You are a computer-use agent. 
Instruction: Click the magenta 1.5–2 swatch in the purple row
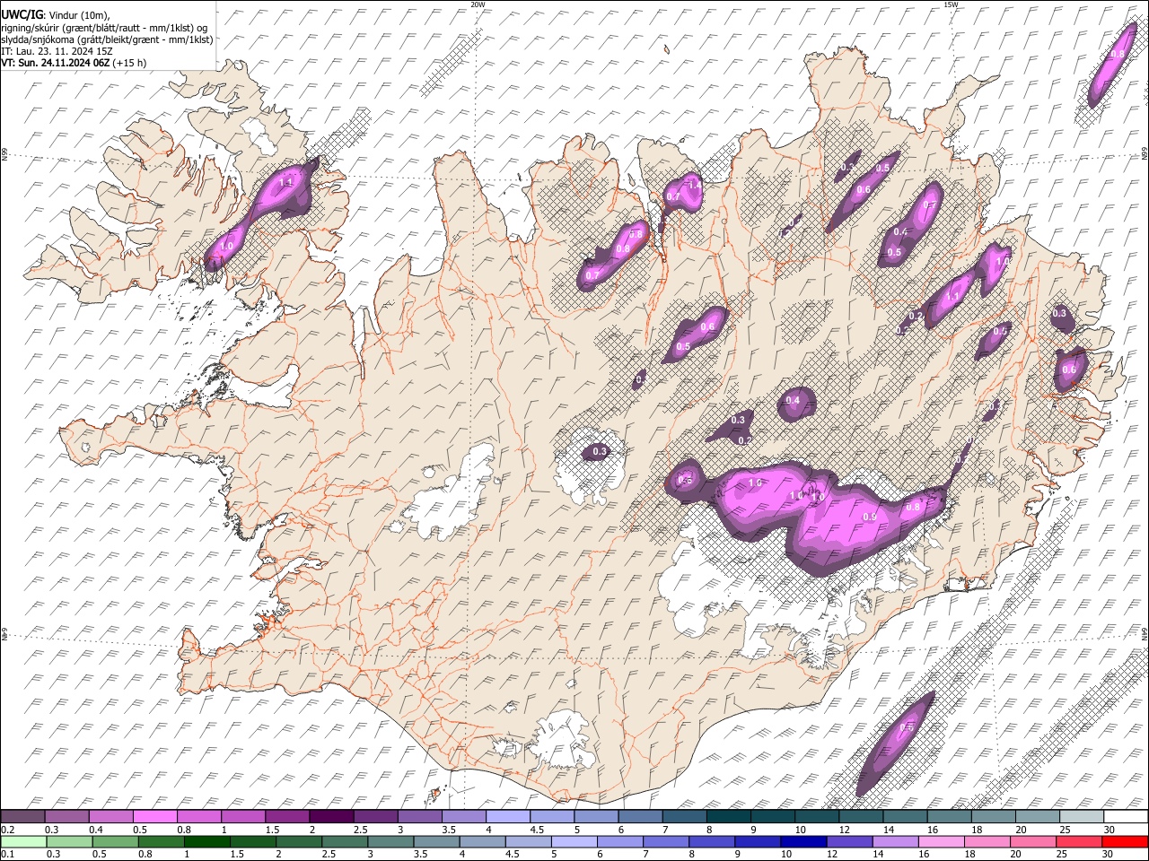click(287, 817)
